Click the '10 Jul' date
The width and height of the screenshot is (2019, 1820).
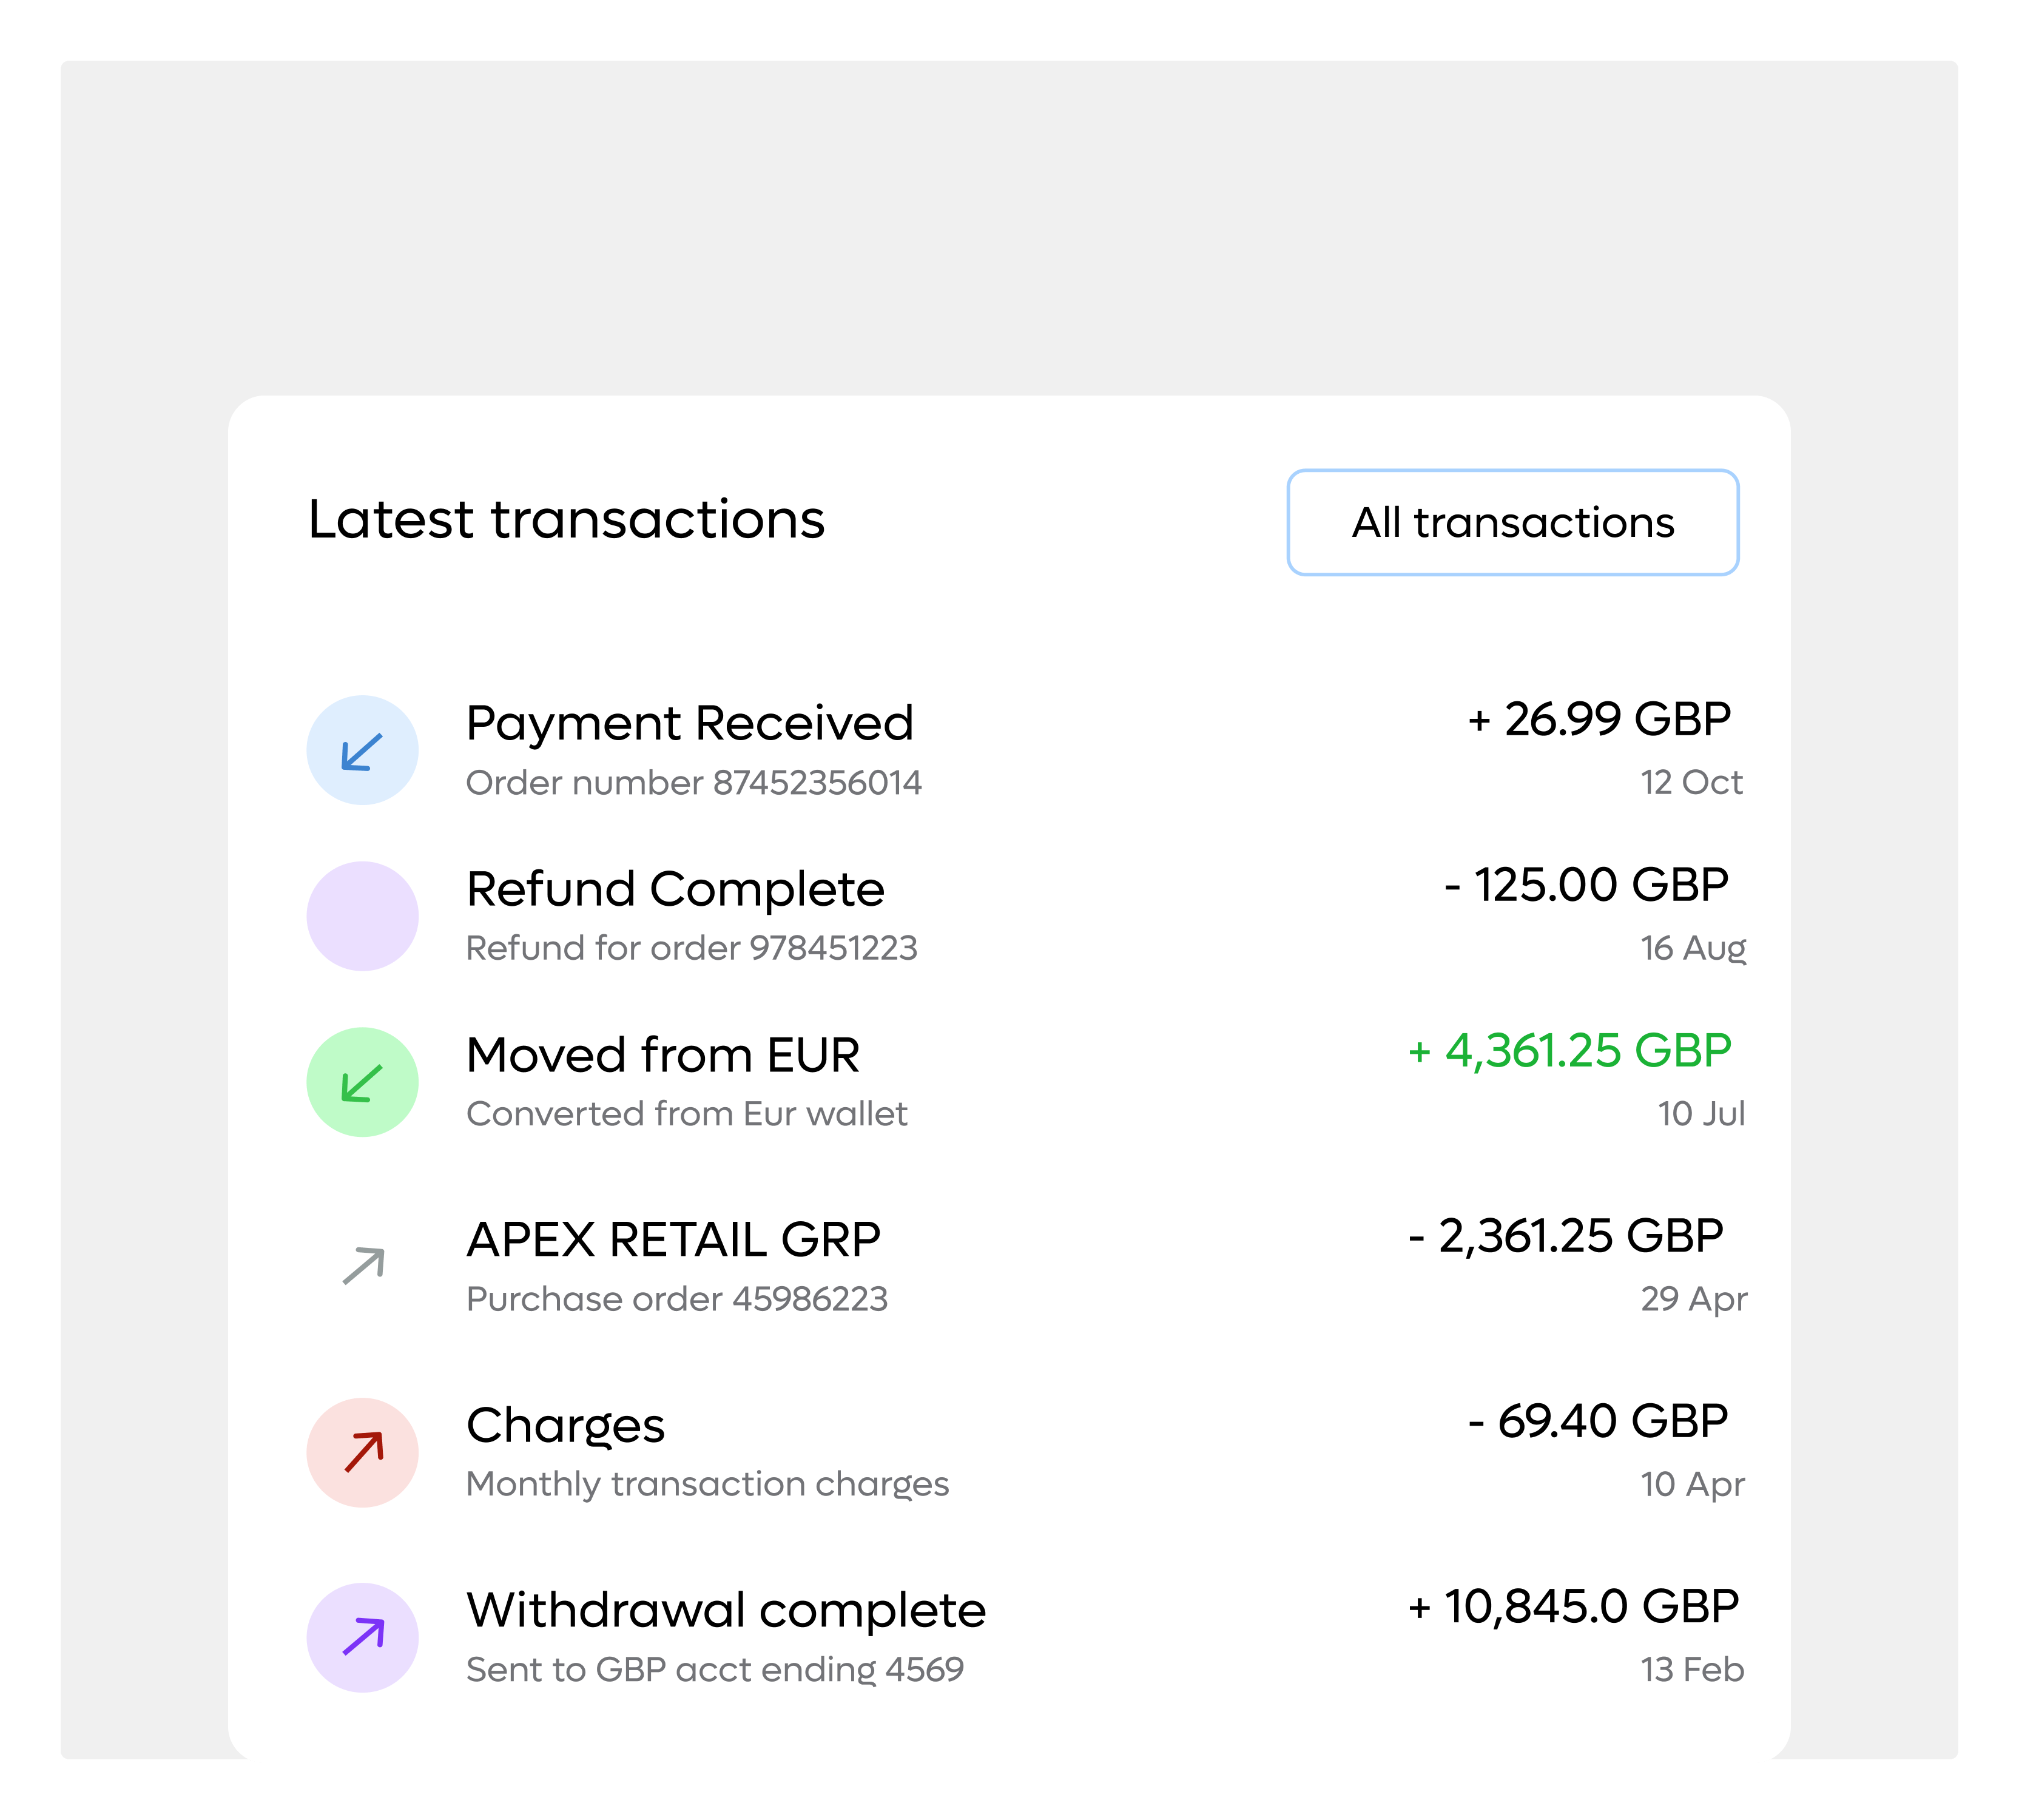[1701, 1113]
